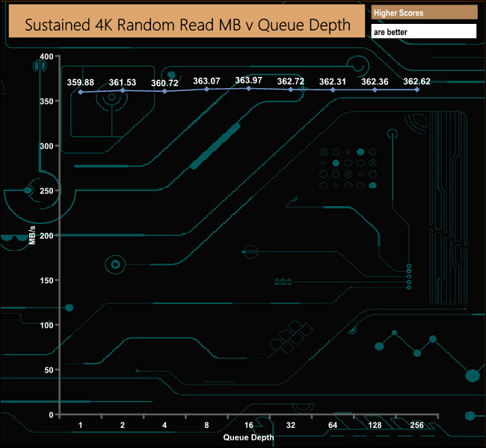Click the peak 363.97 data value label
This screenshot has height=448, width=486.
coord(249,80)
